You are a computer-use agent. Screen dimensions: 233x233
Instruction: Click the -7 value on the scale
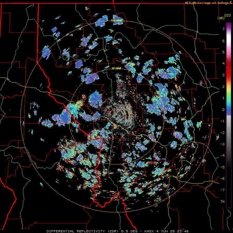click(222, 190)
